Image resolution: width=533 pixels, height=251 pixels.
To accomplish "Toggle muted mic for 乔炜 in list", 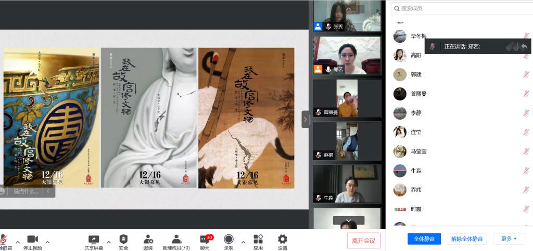I will [x=527, y=190].
